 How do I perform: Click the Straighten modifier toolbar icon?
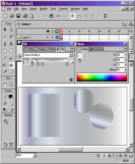tap(86, 16)
